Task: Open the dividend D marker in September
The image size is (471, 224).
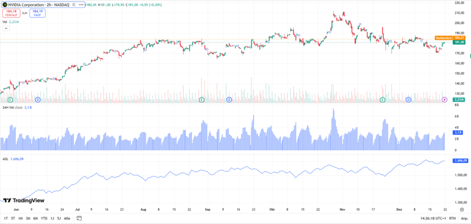Action: (x=229, y=99)
